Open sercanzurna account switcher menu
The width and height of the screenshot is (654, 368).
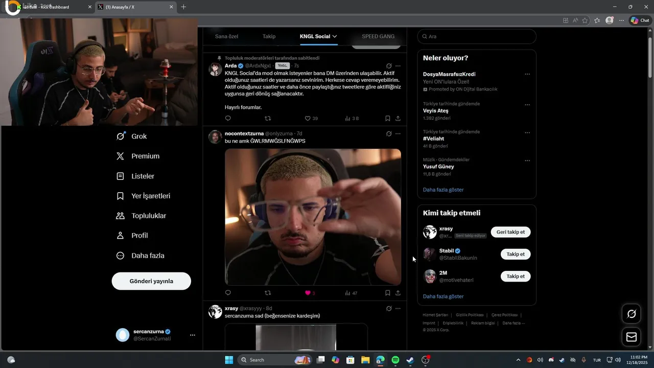[x=193, y=335]
